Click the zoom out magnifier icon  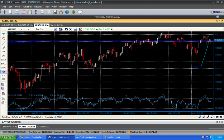click(x=200, y=117)
